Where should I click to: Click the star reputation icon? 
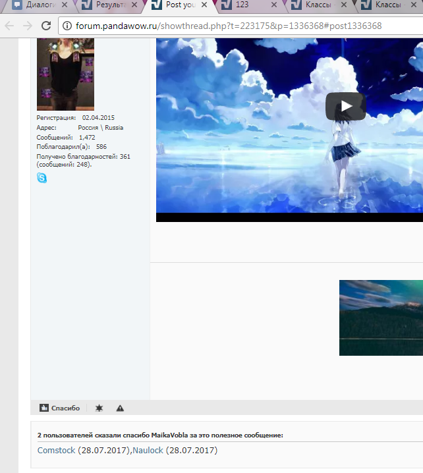pos(99,408)
